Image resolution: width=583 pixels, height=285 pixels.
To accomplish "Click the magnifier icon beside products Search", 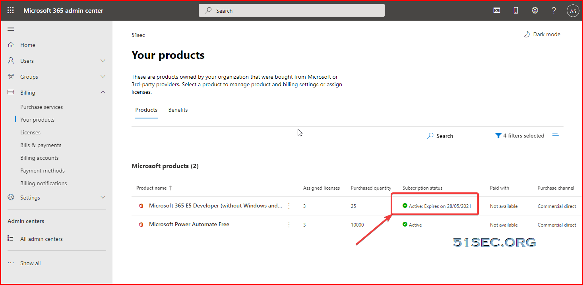I will (x=430, y=136).
